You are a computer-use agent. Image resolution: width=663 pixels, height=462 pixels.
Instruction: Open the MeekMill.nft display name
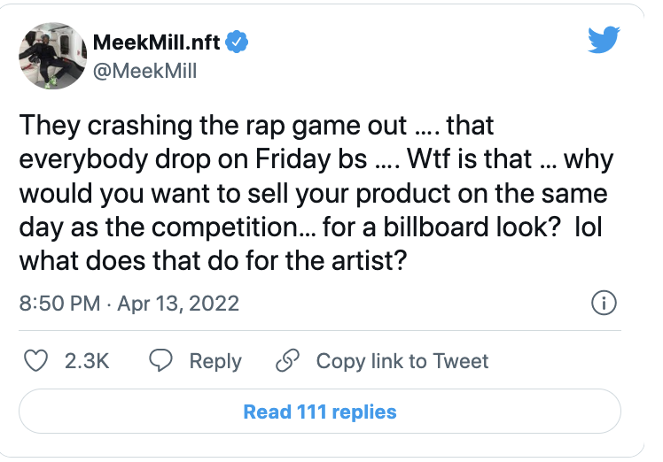click(156, 42)
